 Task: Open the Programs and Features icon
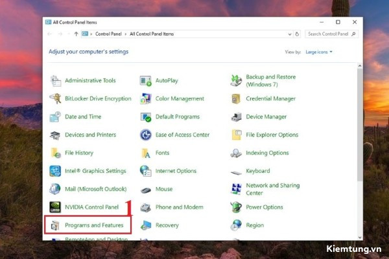pos(55,225)
